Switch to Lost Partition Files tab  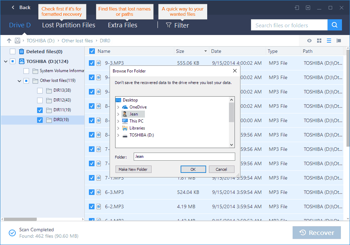(x=69, y=25)
